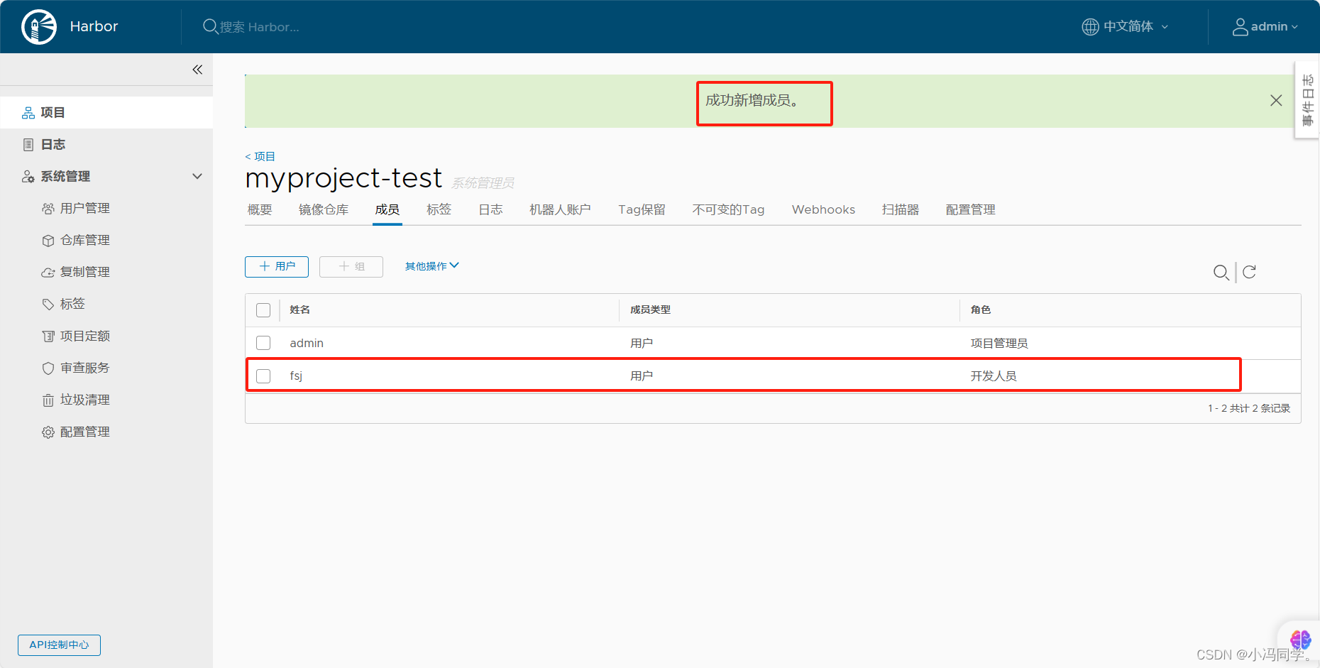Open 审查服务 in the sidebar
Screen dimensions: 1320x668
85,368
